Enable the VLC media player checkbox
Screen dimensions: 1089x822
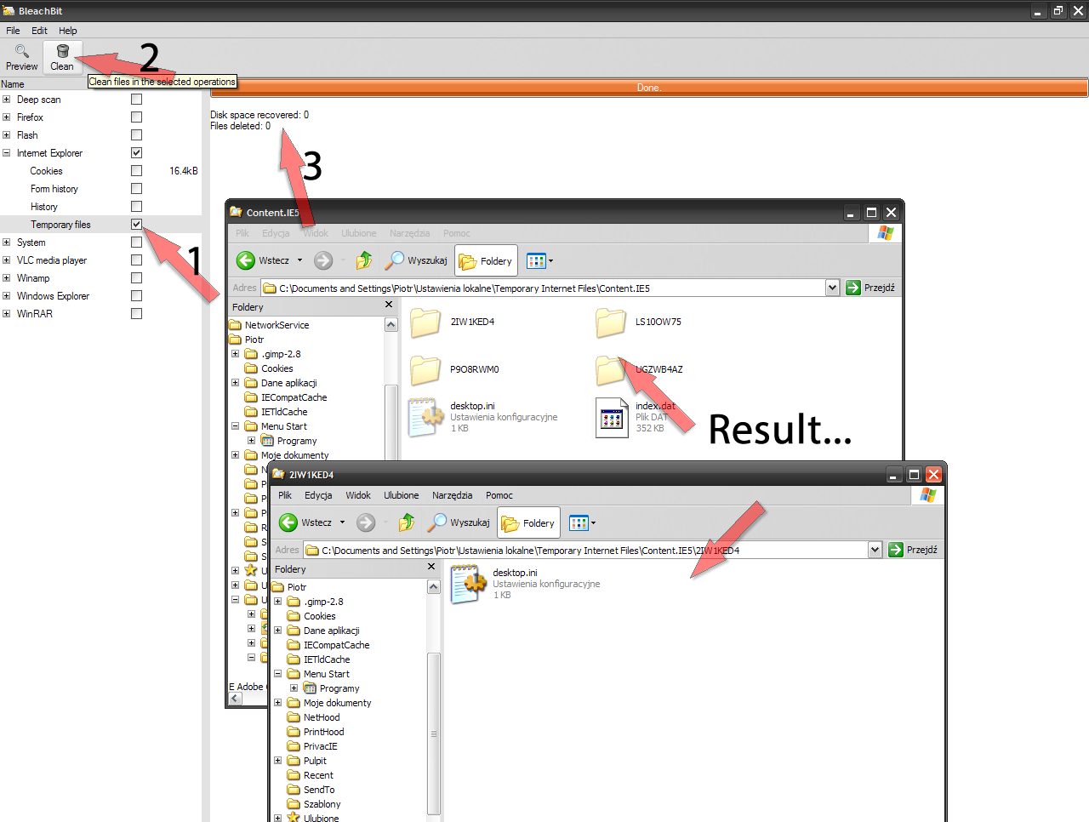pyautogui.click(x=136, y=260)
